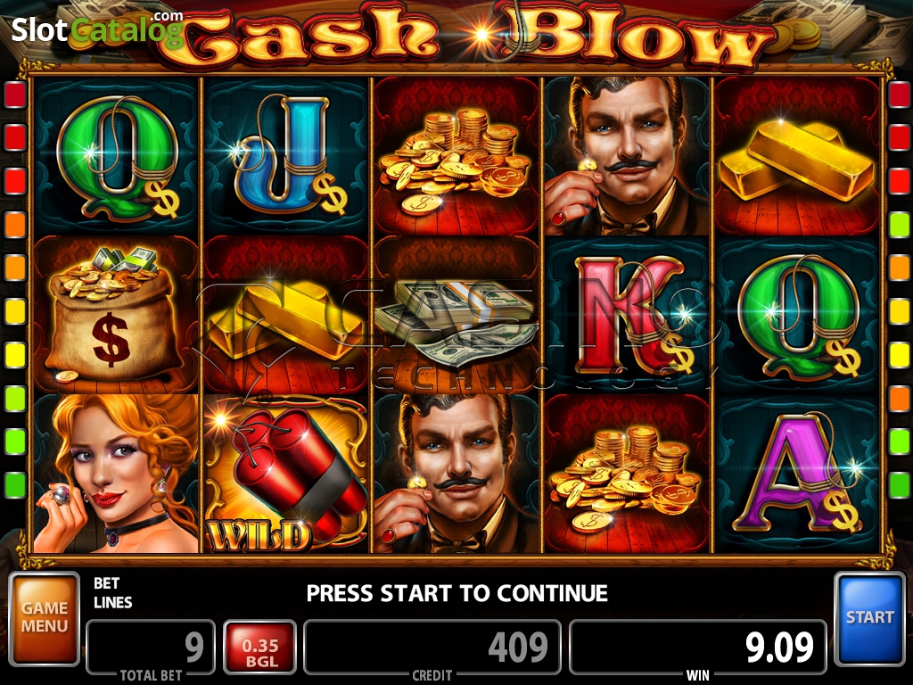Click the mustached gentleman symbol in the bottom row
Image resolution: width=913 pixels, height=685 pixels.
(x=456, y=474)
